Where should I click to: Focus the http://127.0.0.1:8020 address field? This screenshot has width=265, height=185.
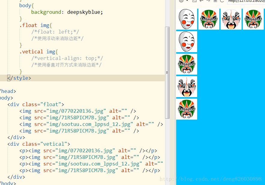tap(246, 1)
